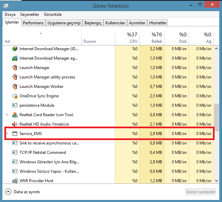Image resolution: width=222 pixels, height=202 pixels.
Task: Open the Hizmetler tab
Action: point(158,23)
